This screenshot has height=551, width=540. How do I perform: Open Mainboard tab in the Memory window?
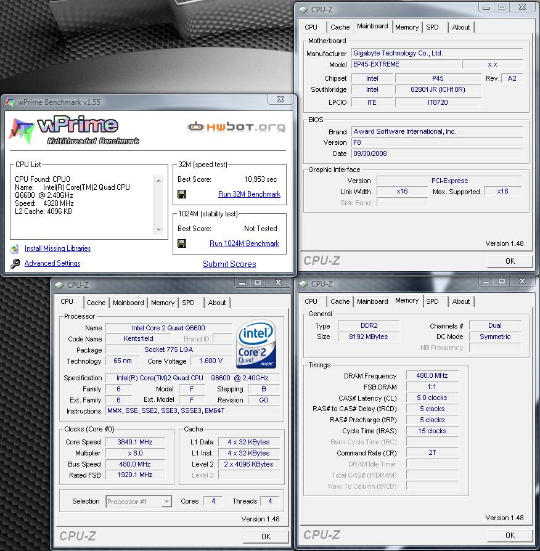pyautogui.click(x=372, y=301)
